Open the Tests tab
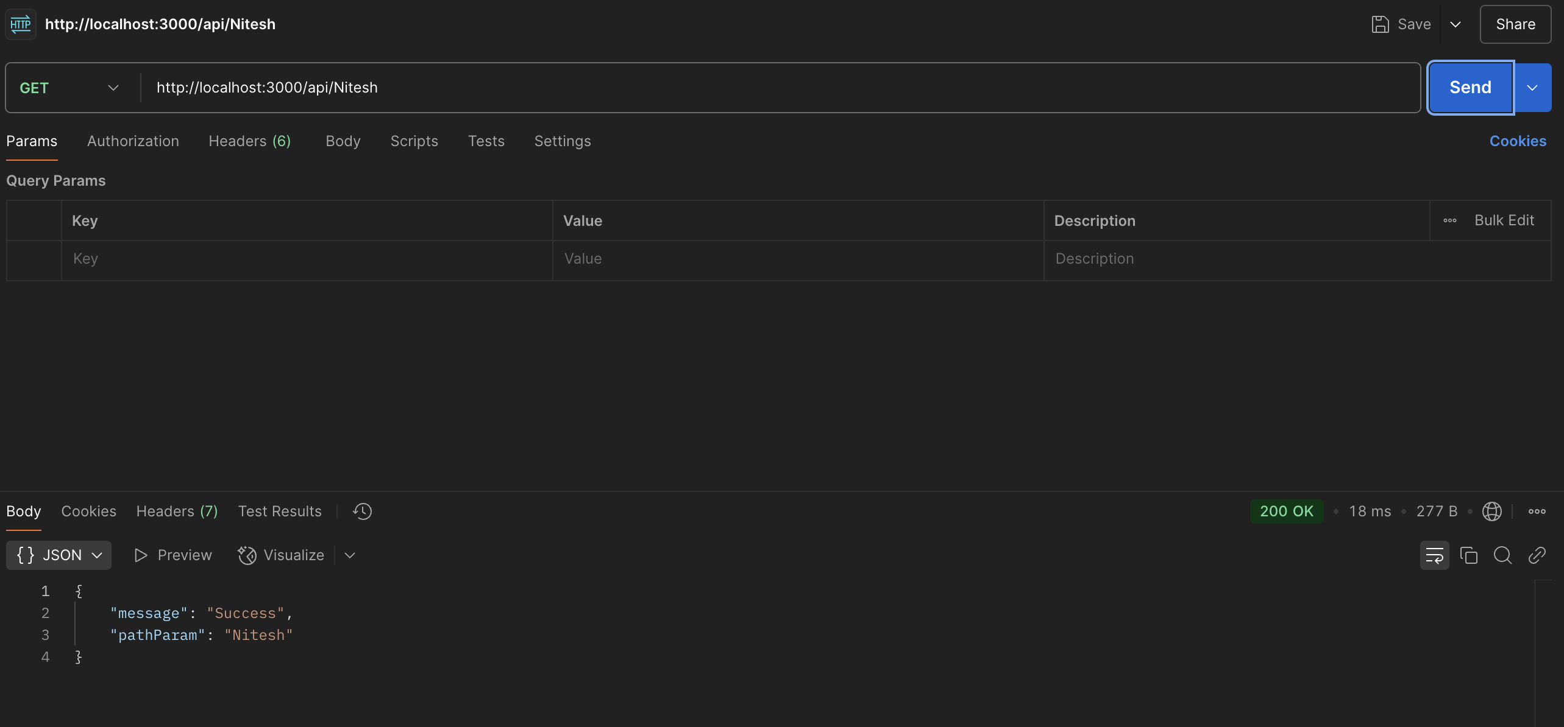 pyautogui.click(x=486, y=141)
